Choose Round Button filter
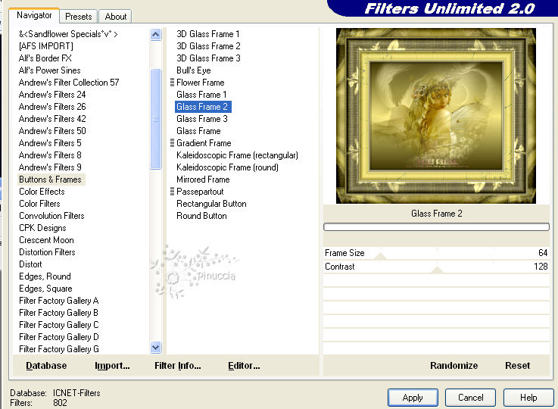Viewport: 558px width, 409px height. [201, 216]
